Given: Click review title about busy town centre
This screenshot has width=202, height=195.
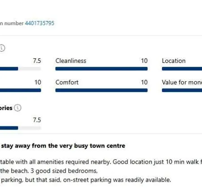Looking at the screenshot, I should (63, 146).
